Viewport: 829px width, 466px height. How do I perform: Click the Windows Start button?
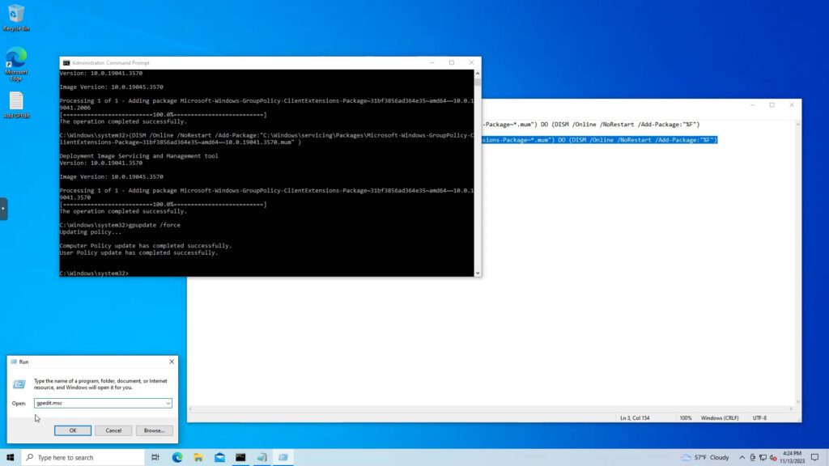(11, 457)
